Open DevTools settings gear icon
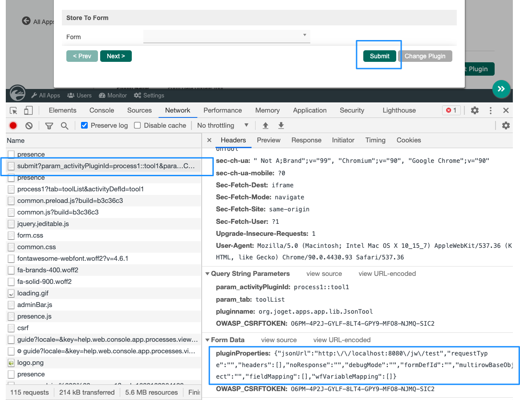Image resolution: width=520 pixels, height=400 pixels. pos(475,110)
